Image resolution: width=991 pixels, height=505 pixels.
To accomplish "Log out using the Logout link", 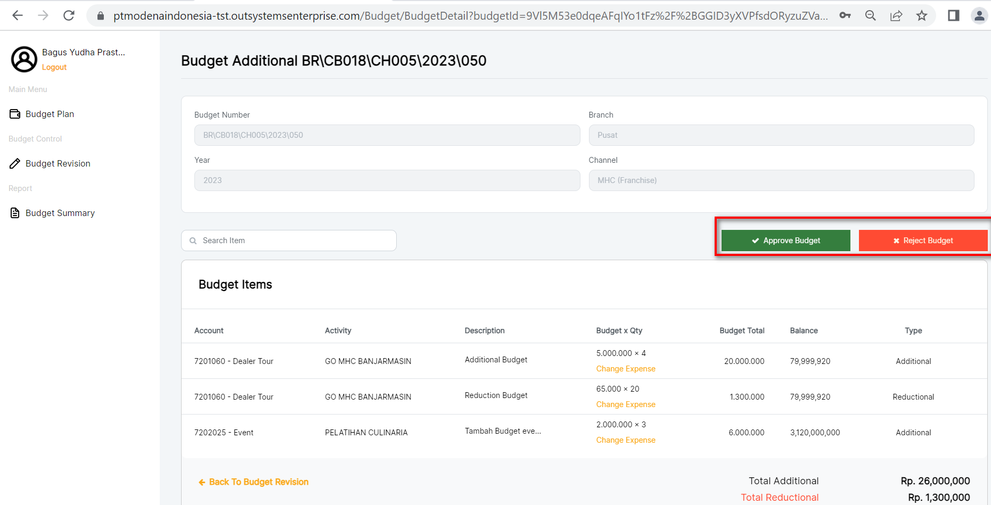I will 54,67.
